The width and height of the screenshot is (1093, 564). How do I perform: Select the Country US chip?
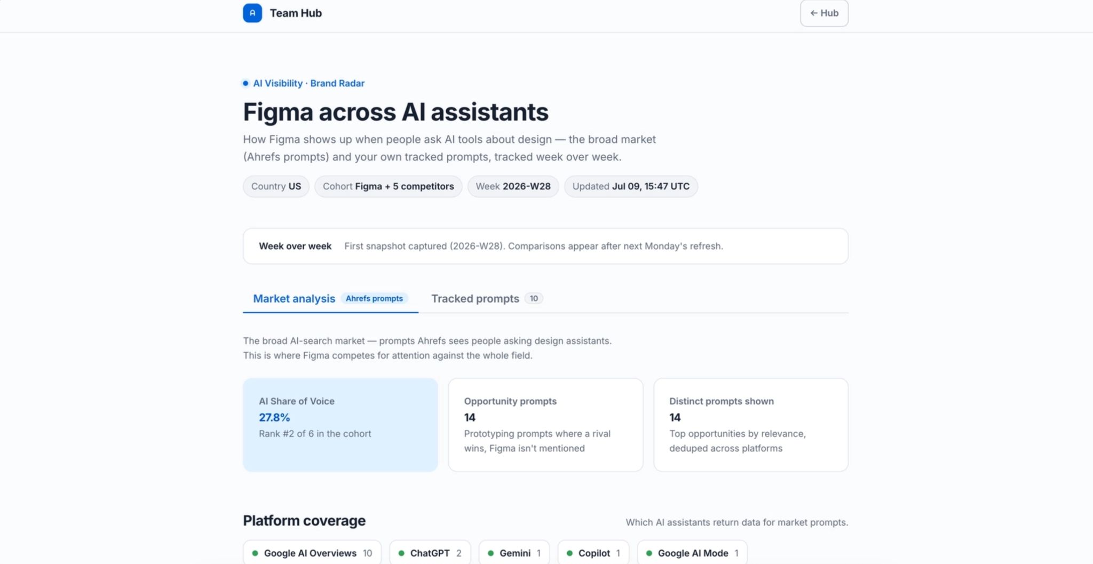pos(276,186)
